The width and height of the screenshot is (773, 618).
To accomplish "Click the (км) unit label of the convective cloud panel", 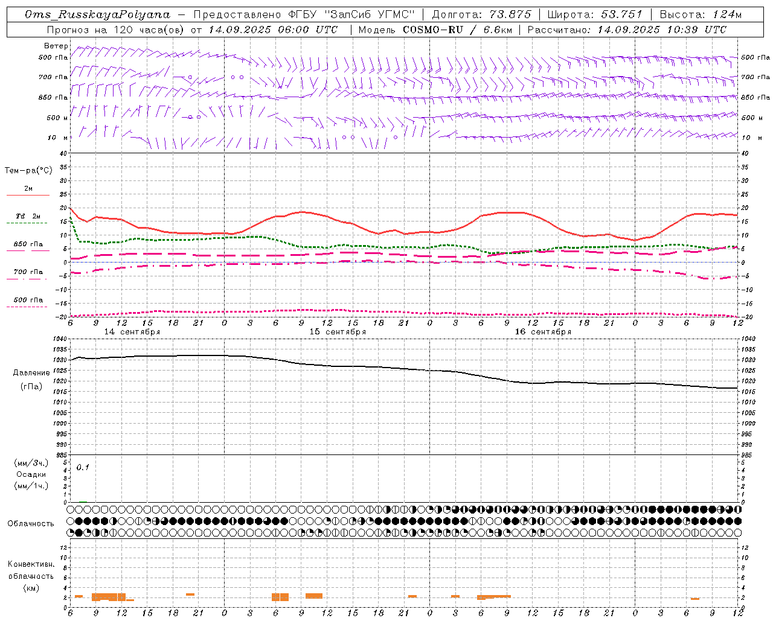I will point(31,588).
